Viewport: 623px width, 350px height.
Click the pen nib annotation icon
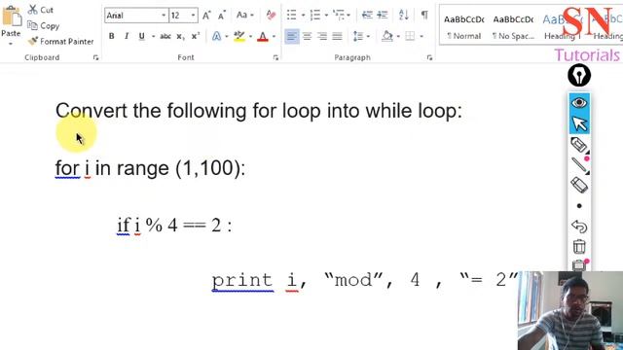pos(579,76)
